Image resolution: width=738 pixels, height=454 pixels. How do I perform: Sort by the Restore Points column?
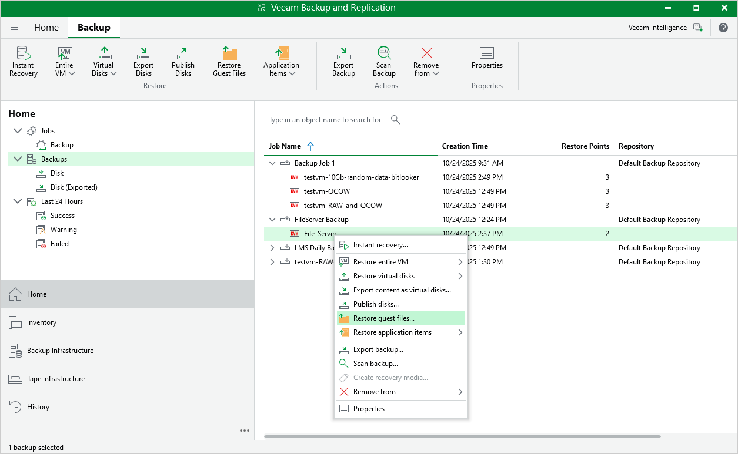(585, 146)
